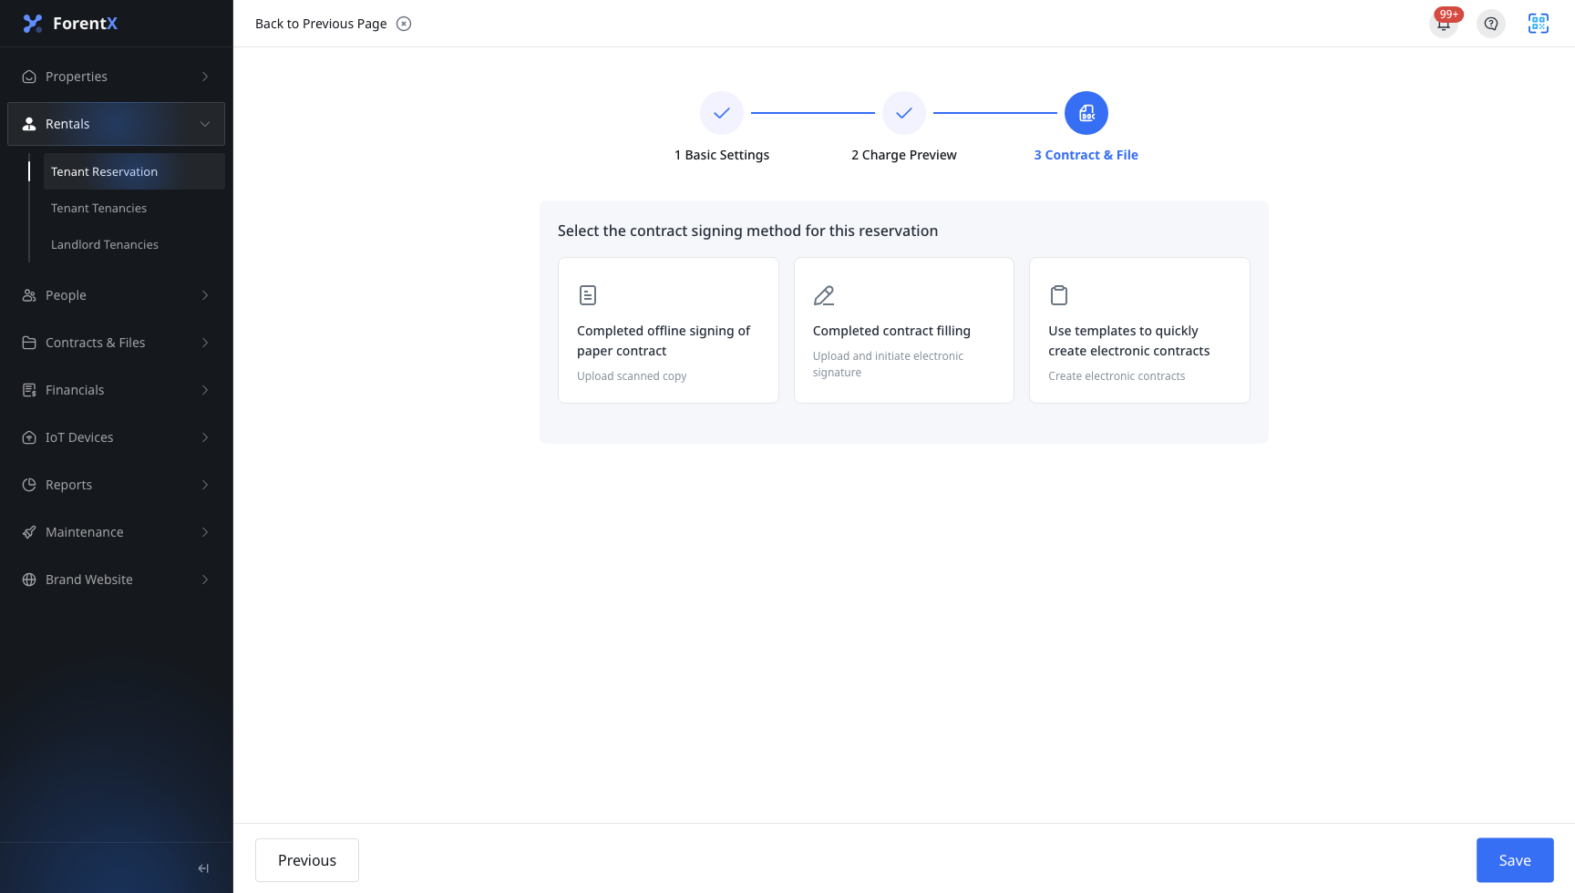Open the notifications bell with 99+ badge
The width and height of the screenshot is (1575, 893).
coord(1444,24)
